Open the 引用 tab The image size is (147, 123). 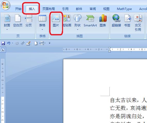(x=65, y=9)
